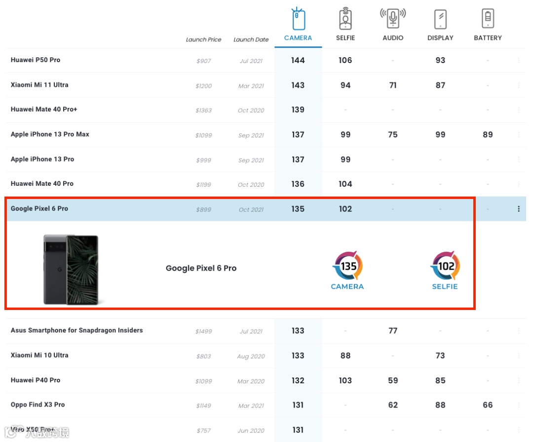Click the microphone audio icon
Screen dimensions: 533x442
click(x=393, y=18)
